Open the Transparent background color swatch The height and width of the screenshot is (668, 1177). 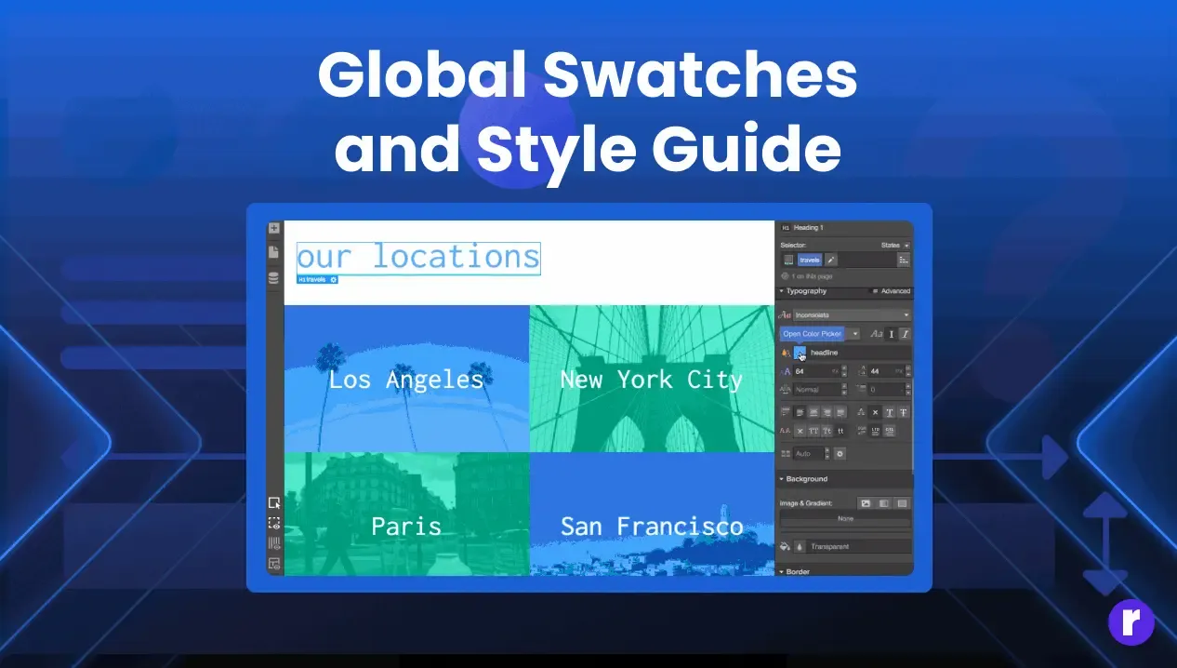(x=800, y=547)
